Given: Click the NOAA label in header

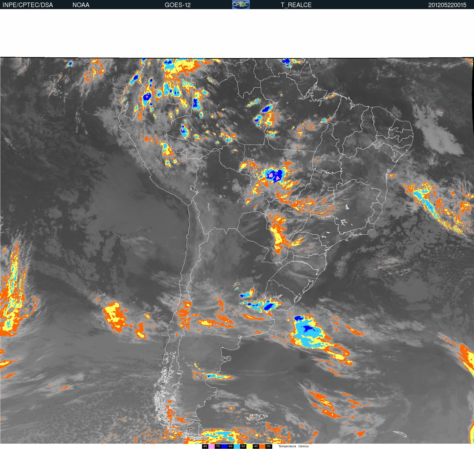Looking at the screenshot, I should tap(81, 5).
